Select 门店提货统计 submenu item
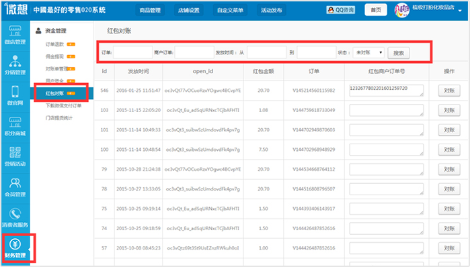 click(x=58, y=118)
